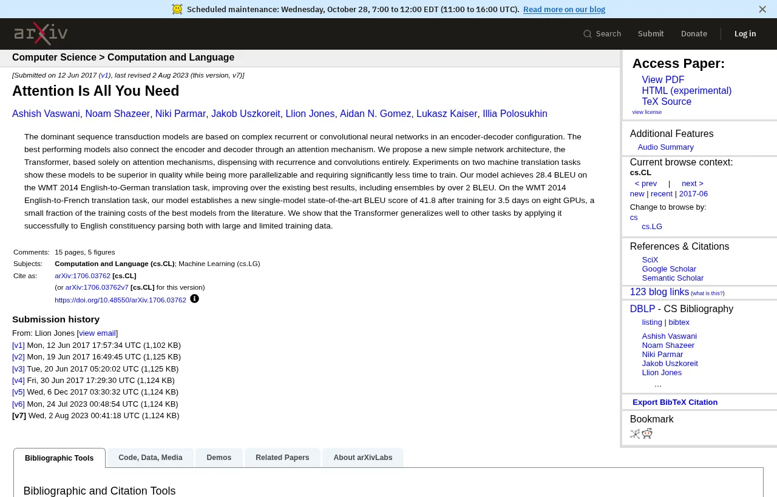Switch to Code, Data, Media tab
This screenshot has height=497, width=777.
tap(151, 458)
